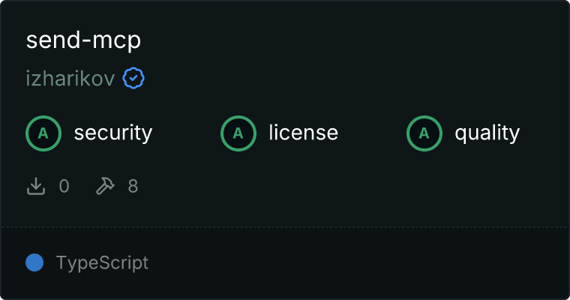Click the empty area beside the tools count
The image size is (570, 300).
point(337,186)
